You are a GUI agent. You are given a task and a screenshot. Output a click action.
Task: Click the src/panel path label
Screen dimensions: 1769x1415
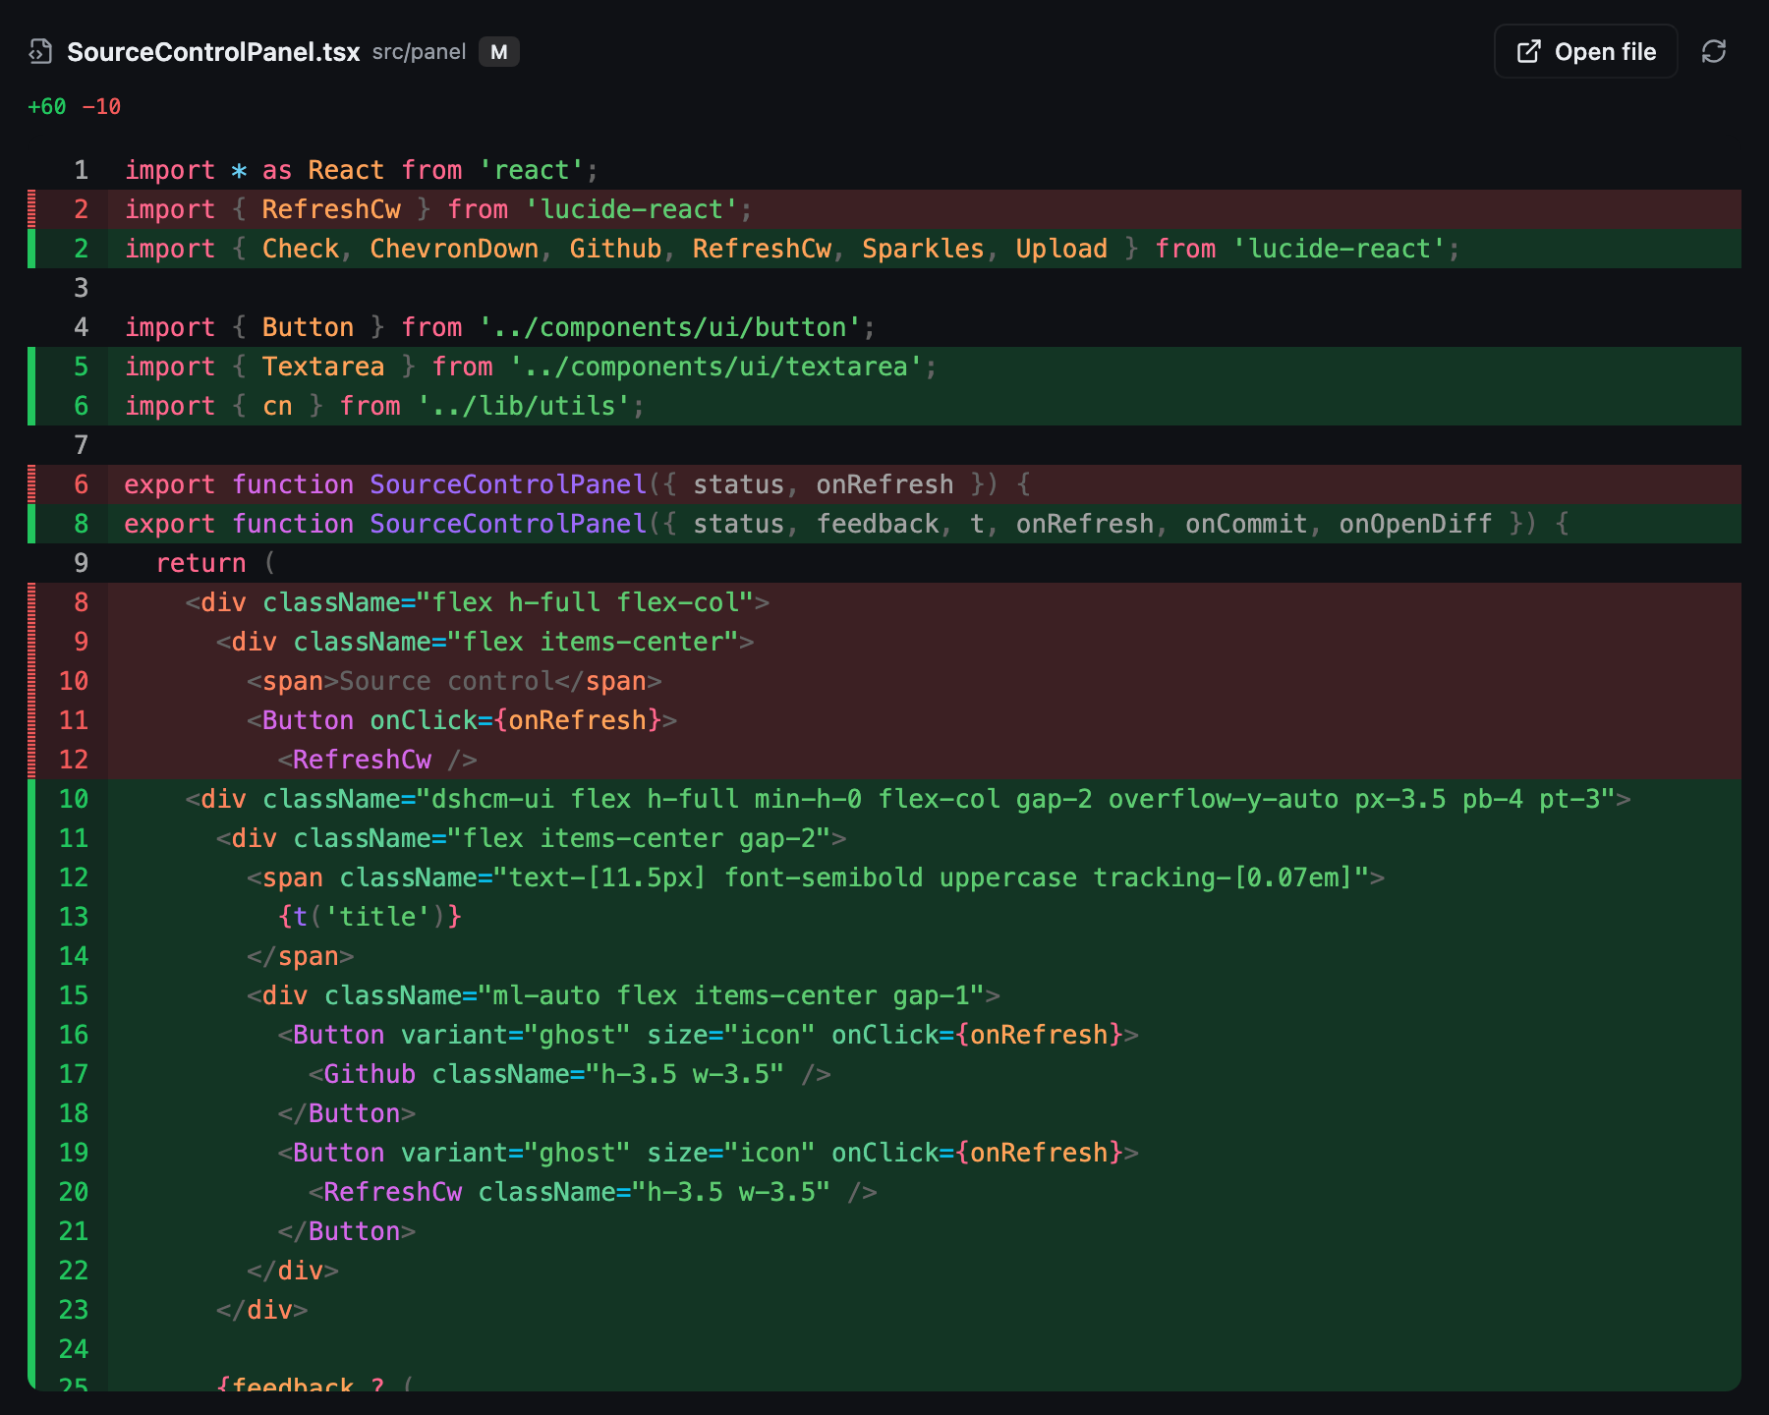coord(419,52)
